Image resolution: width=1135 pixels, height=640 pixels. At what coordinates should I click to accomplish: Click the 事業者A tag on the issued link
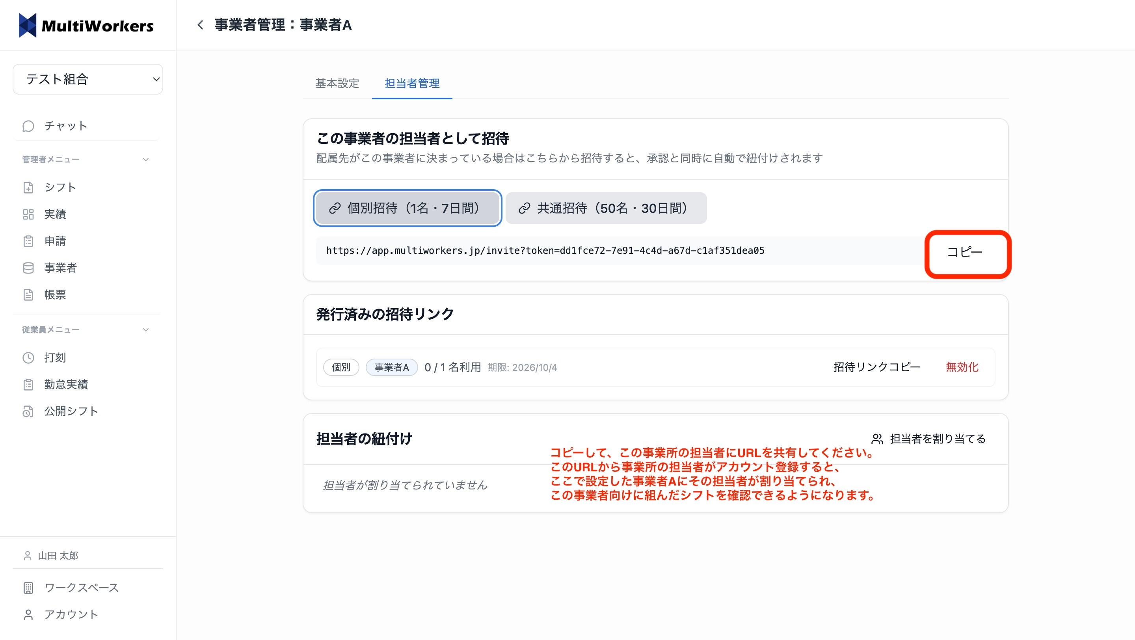(x=392, y=367)
